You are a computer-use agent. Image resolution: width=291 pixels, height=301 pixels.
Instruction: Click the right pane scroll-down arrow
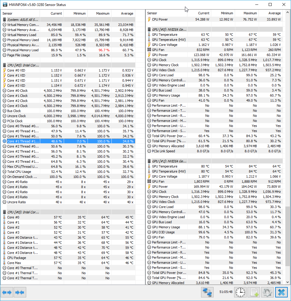[x=287, y=282]
